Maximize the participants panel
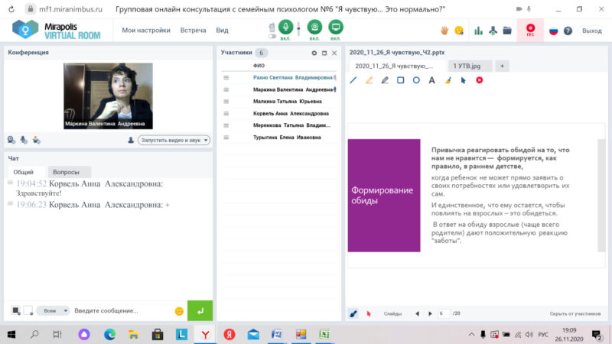The width and height of the screenshot is (612, 344). pos(324,53)
